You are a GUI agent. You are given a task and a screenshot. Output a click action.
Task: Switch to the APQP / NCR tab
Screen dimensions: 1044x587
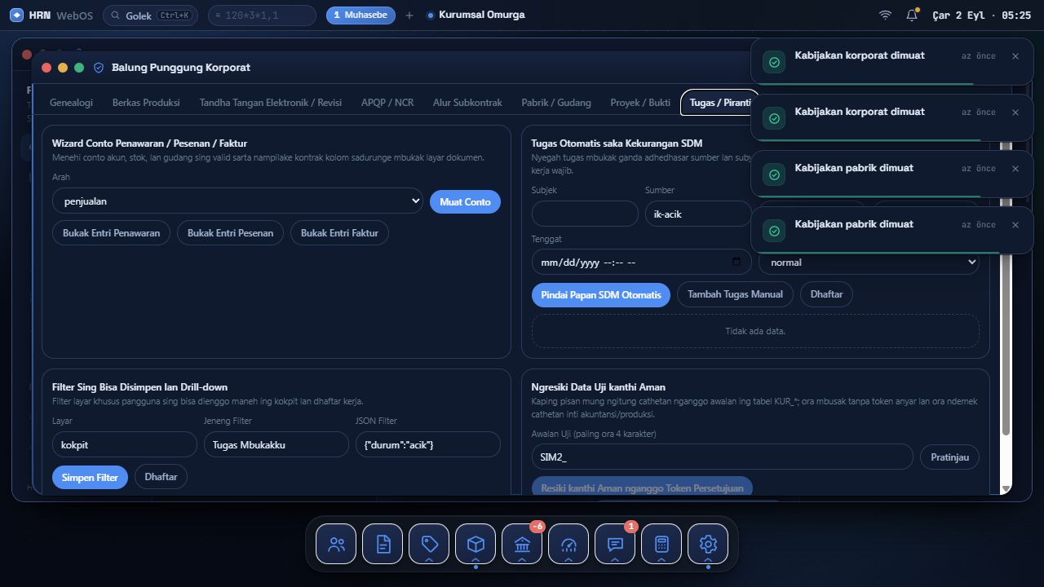(387, 103)
